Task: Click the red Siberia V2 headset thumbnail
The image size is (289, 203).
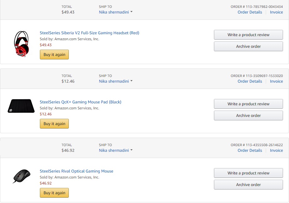Action: tap(21, 43)
